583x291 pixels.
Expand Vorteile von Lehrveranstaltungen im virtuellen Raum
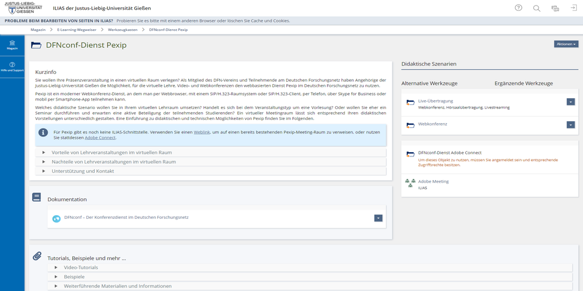pyautogui.click(x=211, y=153)
